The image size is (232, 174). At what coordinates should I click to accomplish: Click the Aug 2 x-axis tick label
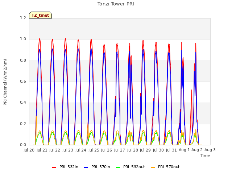(x=197, y=150)
